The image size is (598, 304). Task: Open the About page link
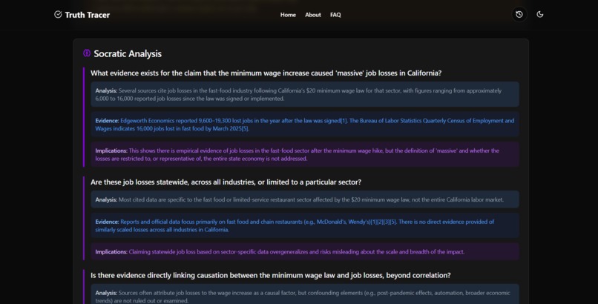pyautogui.click(x=313, y=15)
